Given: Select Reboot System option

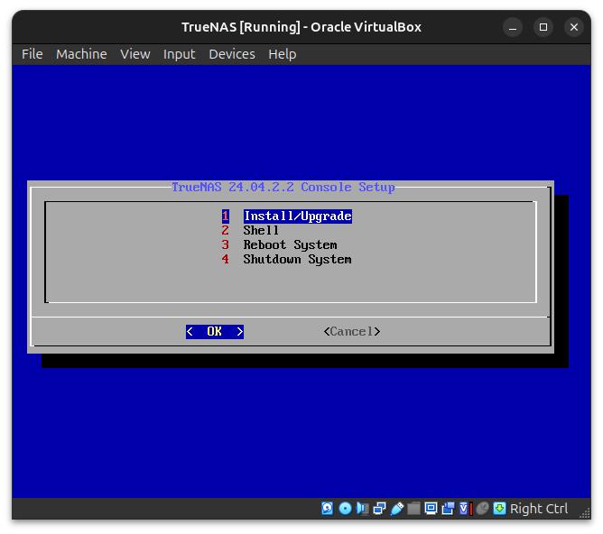Looking at the screenshot, I should tap(290, 245).
